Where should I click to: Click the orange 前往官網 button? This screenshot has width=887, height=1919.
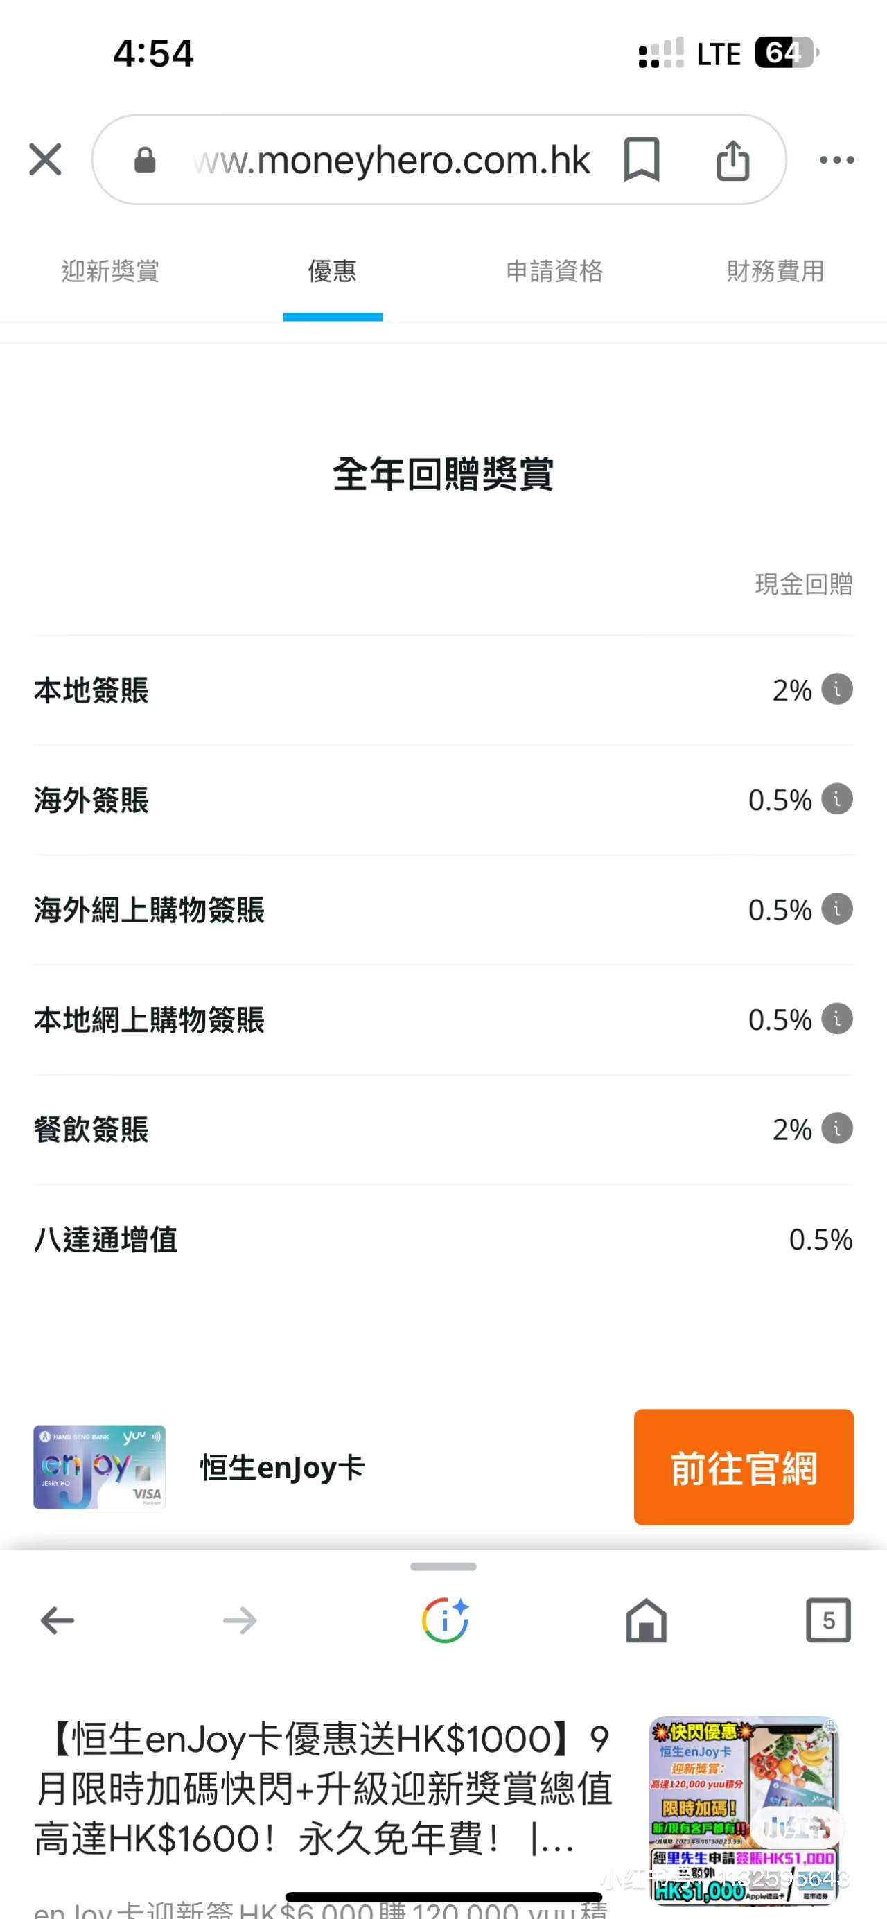pos(744,1467)
